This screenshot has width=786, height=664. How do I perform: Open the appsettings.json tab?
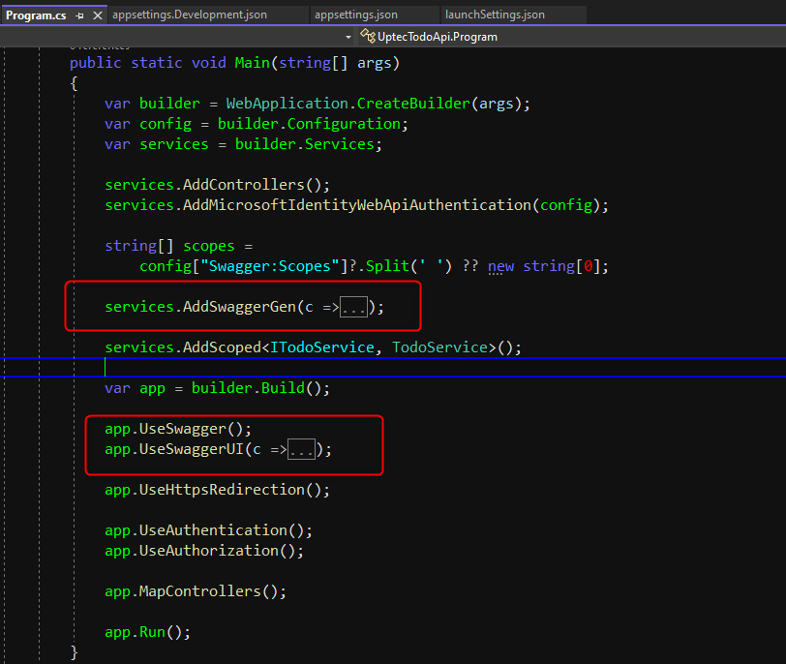(356, 15)
